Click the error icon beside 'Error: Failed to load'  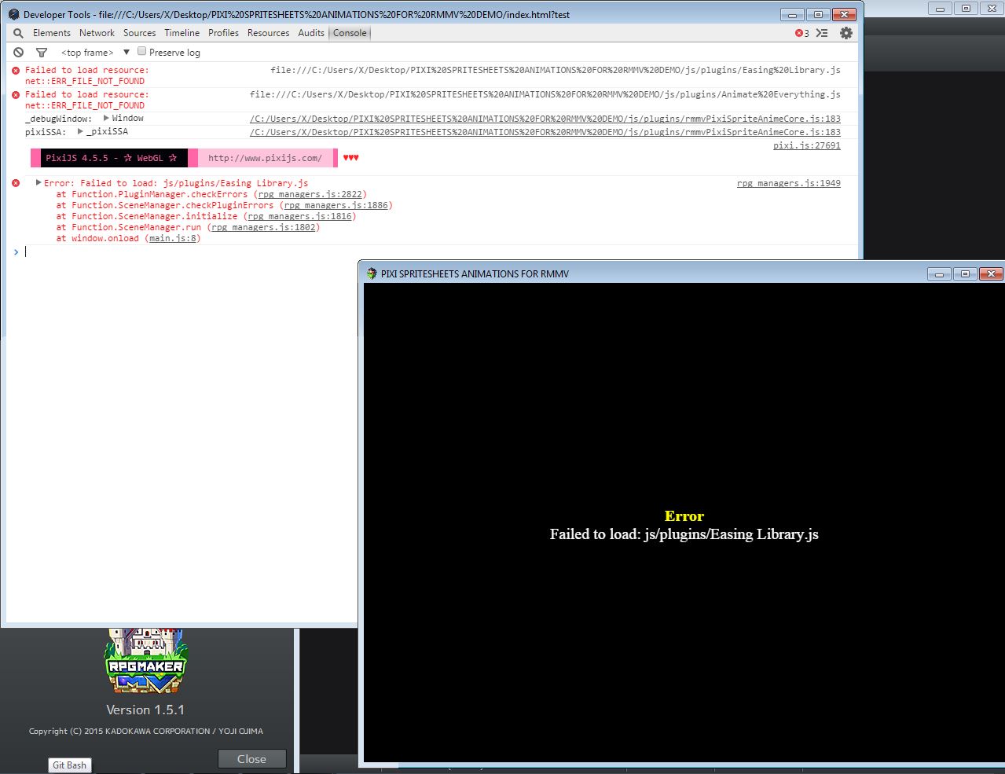click(16, 183)
